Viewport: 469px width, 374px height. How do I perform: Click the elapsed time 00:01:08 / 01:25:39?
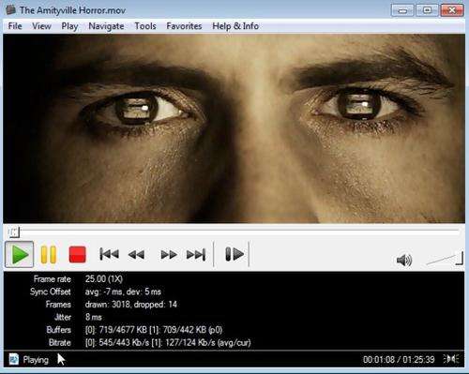click(399, 360)
